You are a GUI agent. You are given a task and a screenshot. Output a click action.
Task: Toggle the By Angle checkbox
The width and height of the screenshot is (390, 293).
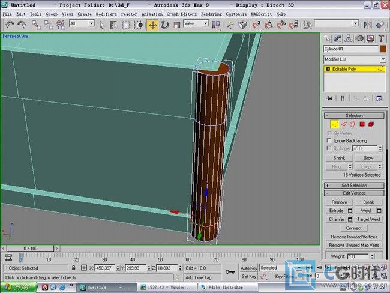(x=329, y=148)
